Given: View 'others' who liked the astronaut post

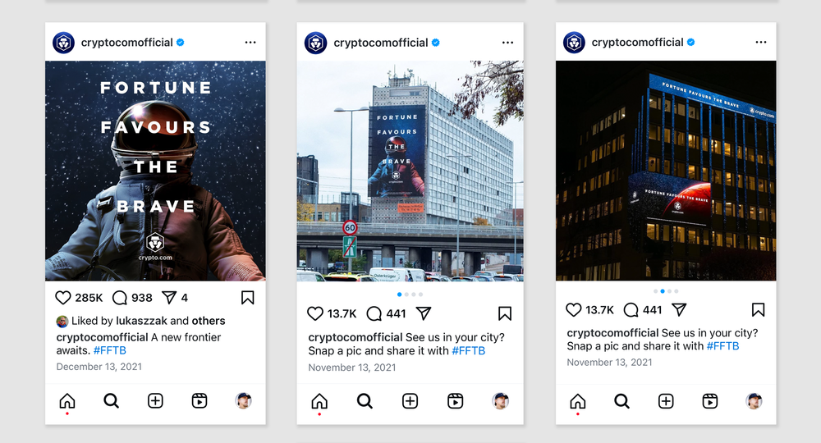Looking at the screenshot, I should (x=209, y=321).
